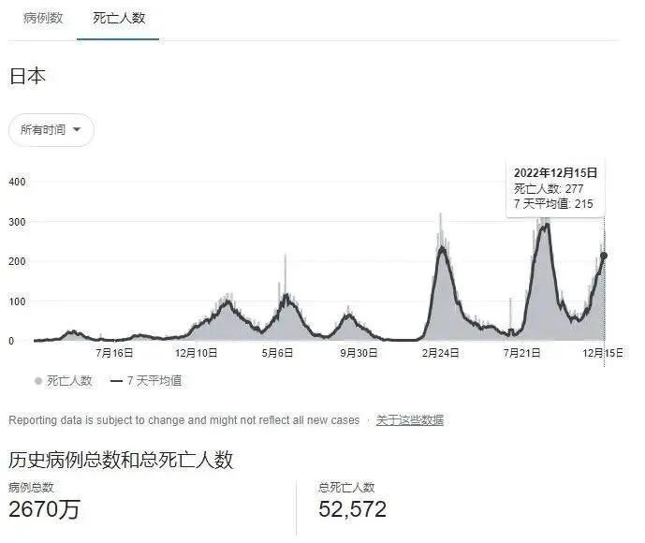Click the 300 y-axis value

point(17,222)
